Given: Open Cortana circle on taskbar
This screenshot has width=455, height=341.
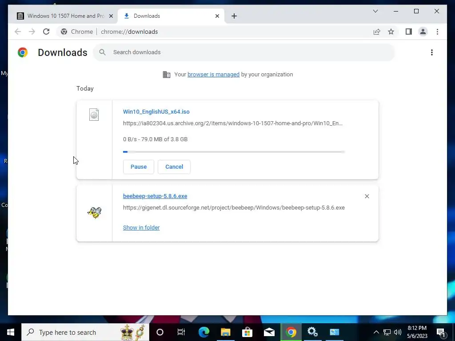Looking at the screenshot, I should (160, 332).
